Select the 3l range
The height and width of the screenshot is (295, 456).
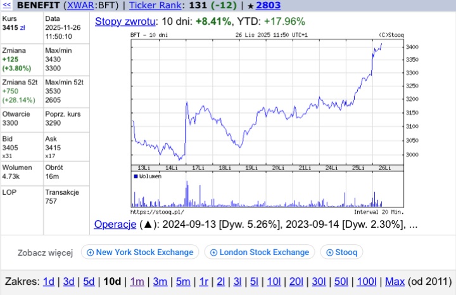(x=237, y=282)
